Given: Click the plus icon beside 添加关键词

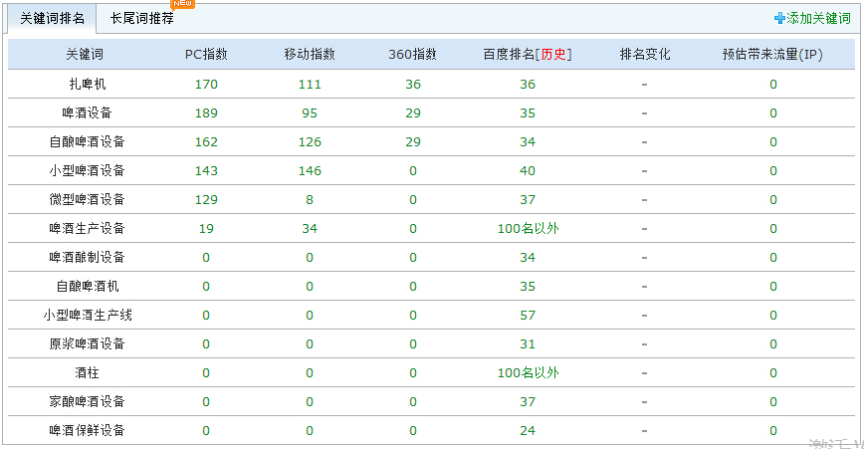Looking at the screenshot, I should coord(779,18).
